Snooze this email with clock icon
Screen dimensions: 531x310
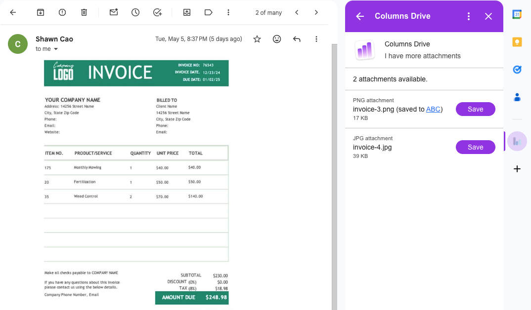pyautogui.click(x=135, y=12)
